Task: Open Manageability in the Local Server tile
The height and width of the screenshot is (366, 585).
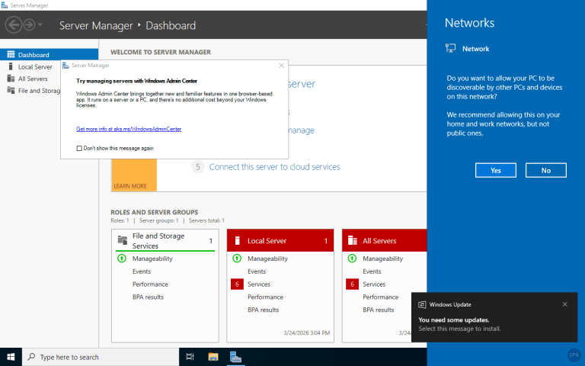Action: pyautogui.click(x=267, y=258)
